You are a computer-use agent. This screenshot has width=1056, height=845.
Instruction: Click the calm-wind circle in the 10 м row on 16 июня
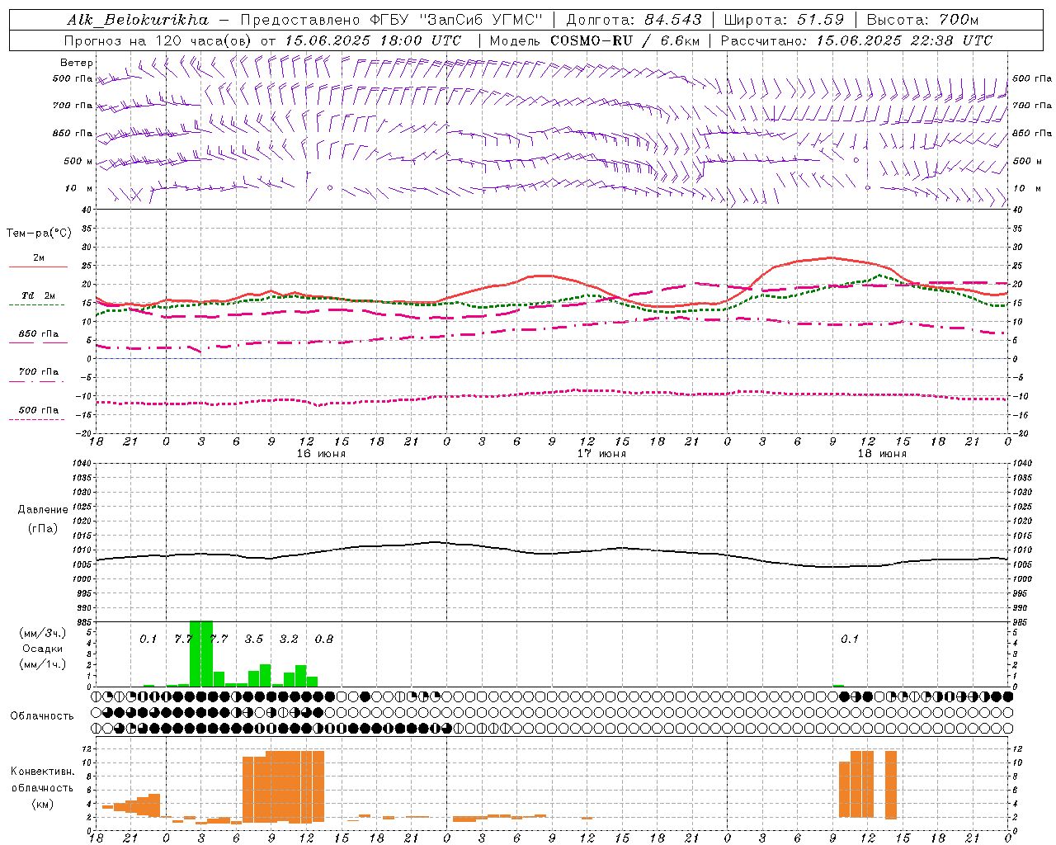(330, 188)
